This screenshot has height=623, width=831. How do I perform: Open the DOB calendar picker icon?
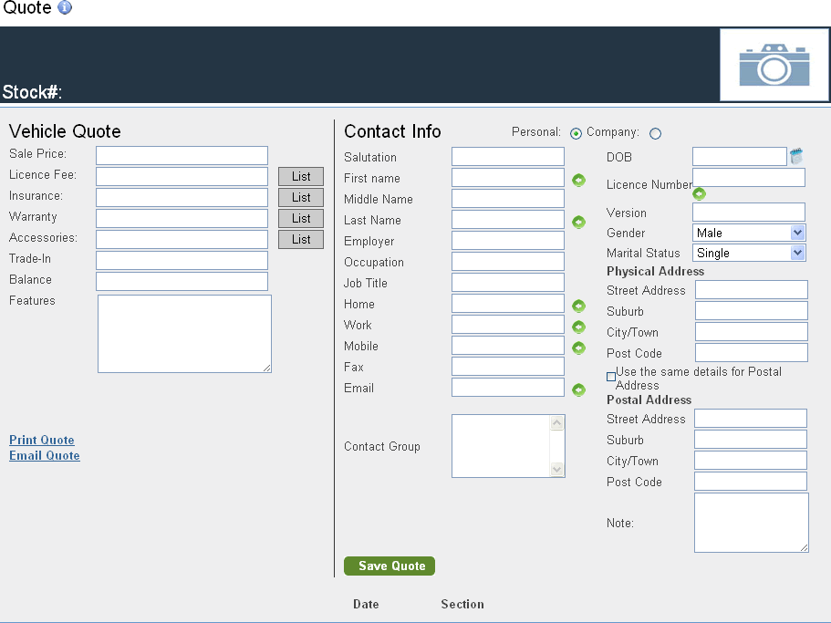796,156
